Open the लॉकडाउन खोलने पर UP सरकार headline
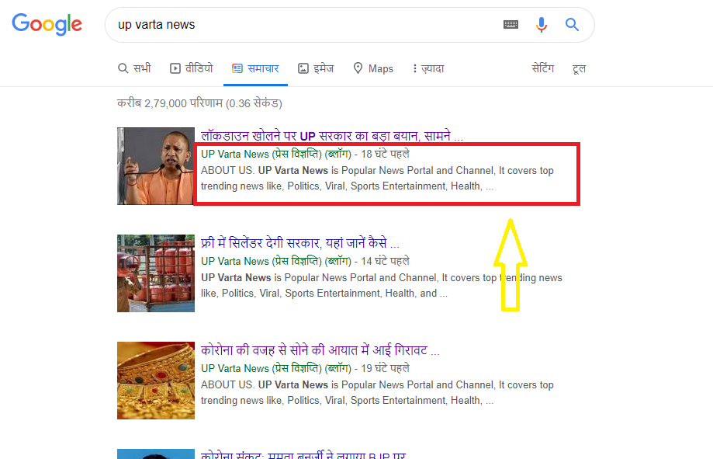Screen dimensions: 713x459 (332, 136)
